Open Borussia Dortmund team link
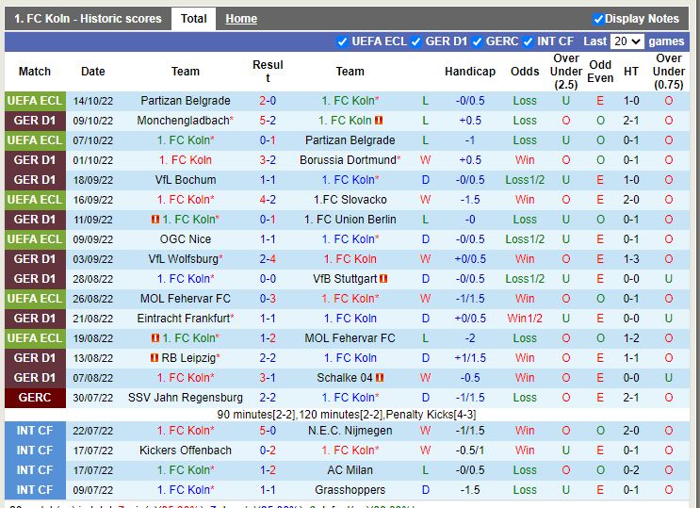The height and width of the screenshot is (508, 700). pos(350,160)
